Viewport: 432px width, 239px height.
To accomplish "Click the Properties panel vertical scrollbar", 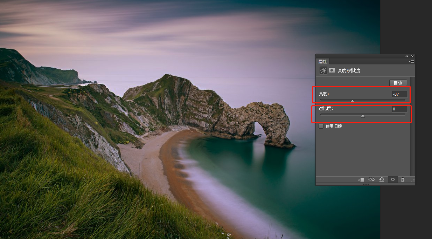I will click(412, 126).
